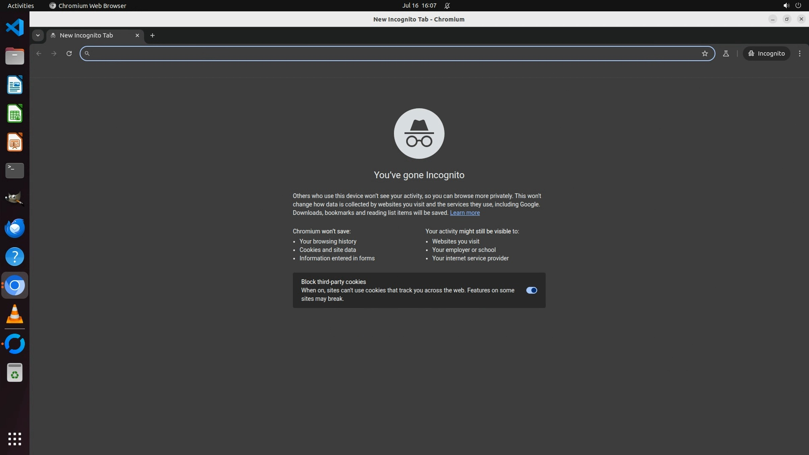Image resolution: width=809 pixels, height=455 pixels.
Task: Click the Incognito profile button
Action: point(766,54)
